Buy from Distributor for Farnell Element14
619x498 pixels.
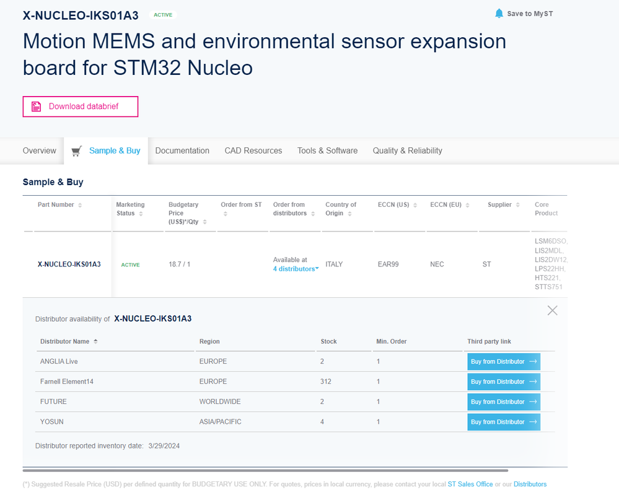click(504, 382)
